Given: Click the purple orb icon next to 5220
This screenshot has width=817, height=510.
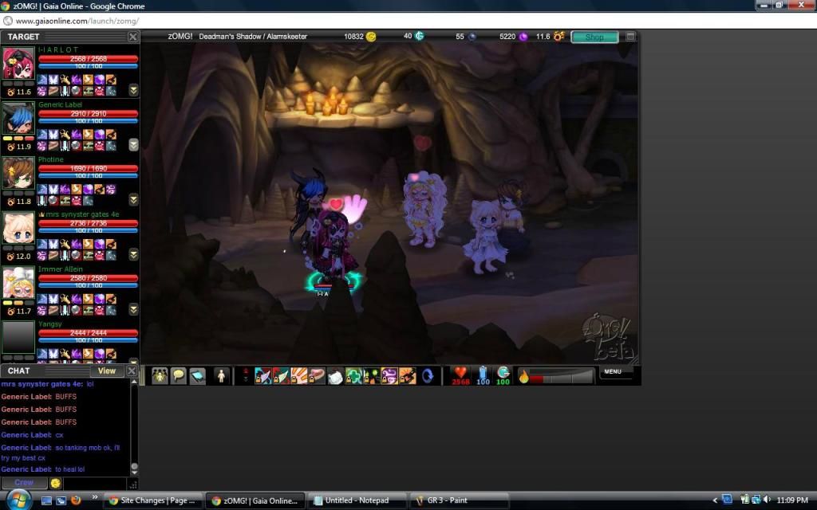Looking at the screenshot, I should pyautogui.click(x=523, y=37).
